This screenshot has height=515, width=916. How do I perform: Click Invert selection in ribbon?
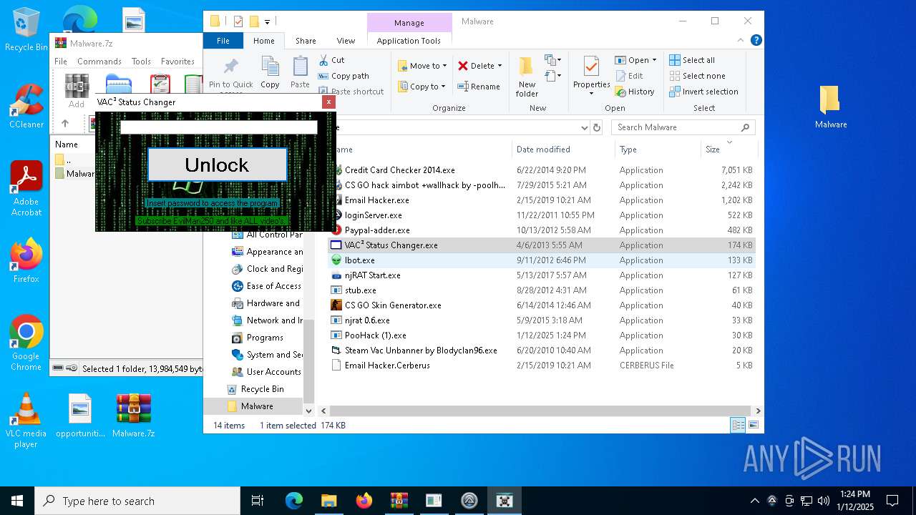704,92
